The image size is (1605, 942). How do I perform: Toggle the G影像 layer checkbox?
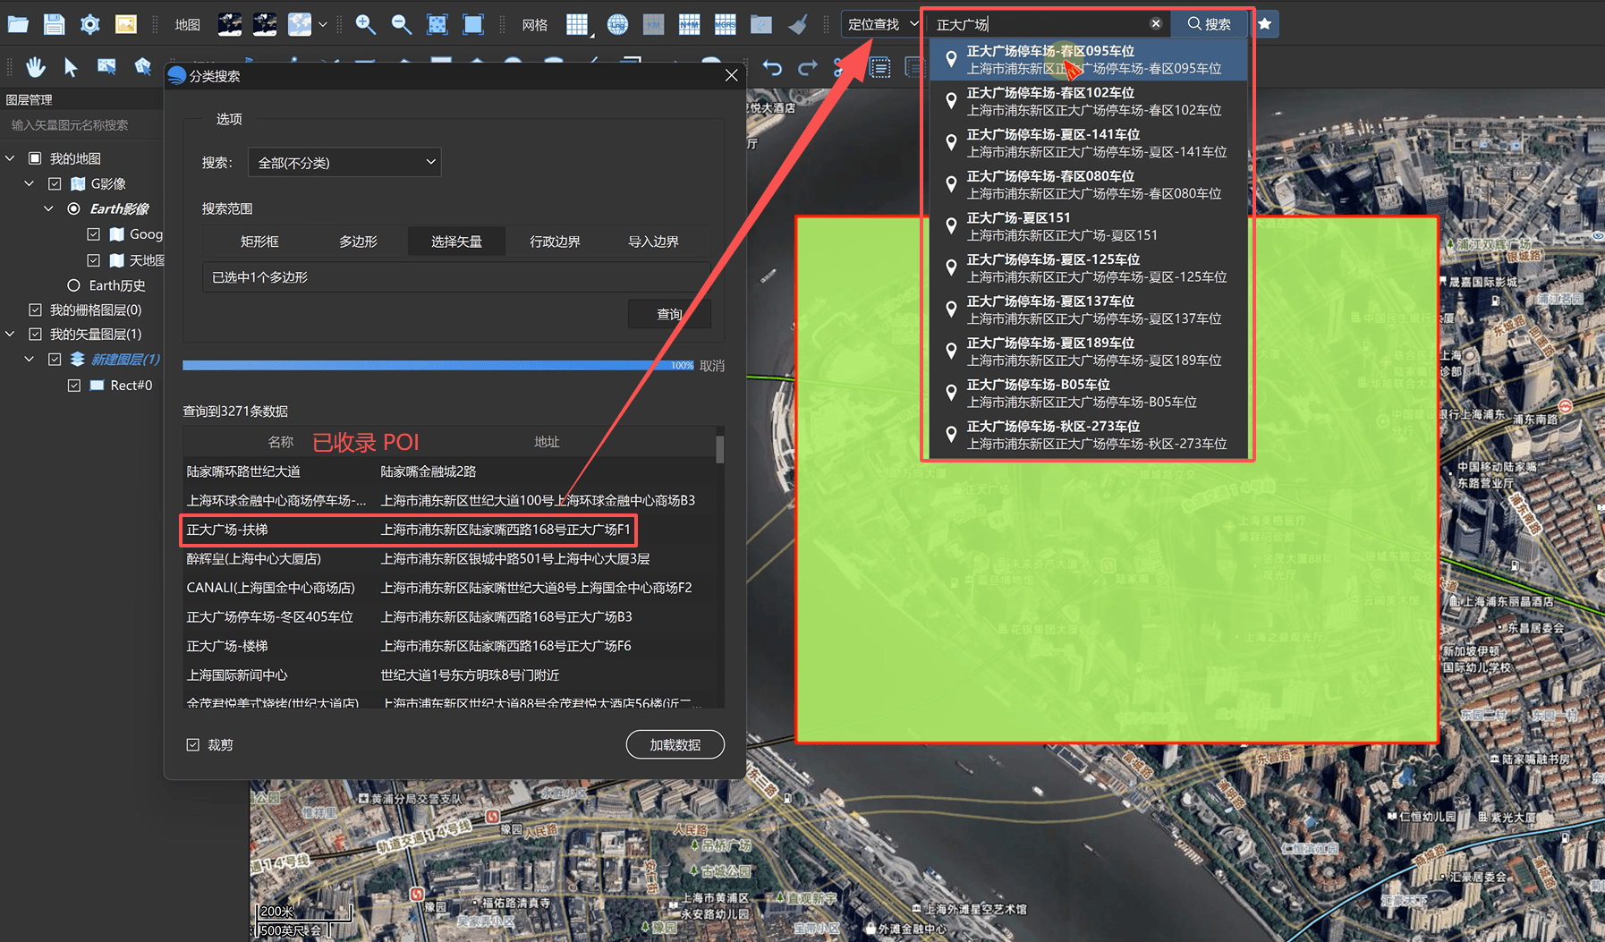point(55,183)
